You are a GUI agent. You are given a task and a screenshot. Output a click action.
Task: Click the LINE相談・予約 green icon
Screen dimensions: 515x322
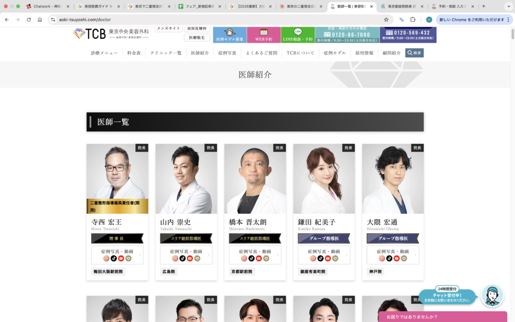pos(298,35)
